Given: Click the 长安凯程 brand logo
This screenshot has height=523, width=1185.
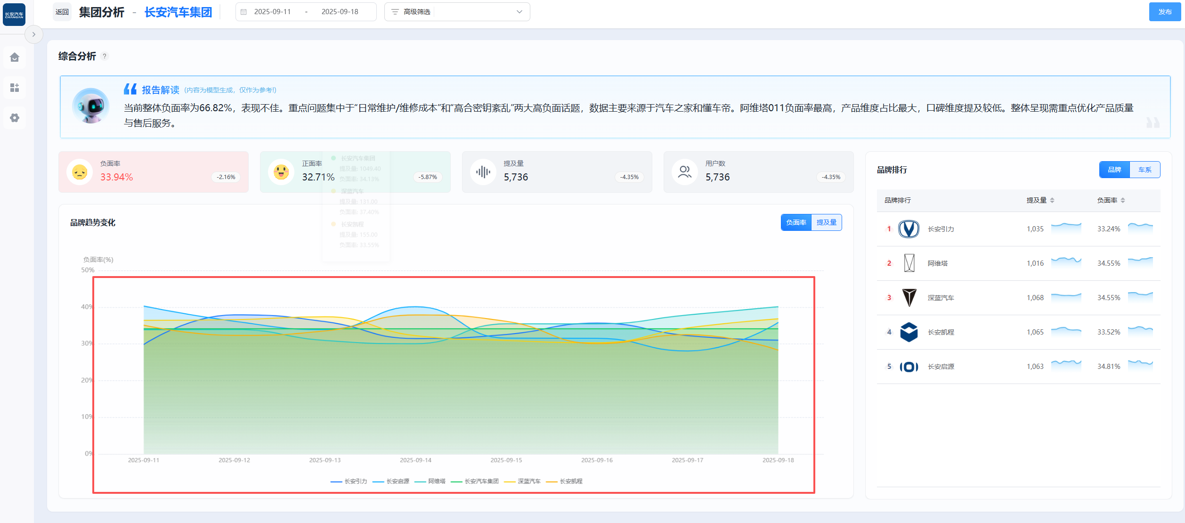Looking at the screenshot, I should pos(909,332).
